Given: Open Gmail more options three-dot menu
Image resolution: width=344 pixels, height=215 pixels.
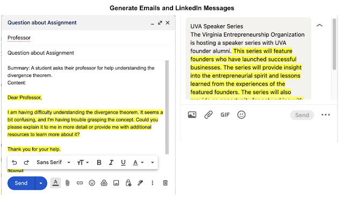Looking at the screenshot, I should pos(152,183).
